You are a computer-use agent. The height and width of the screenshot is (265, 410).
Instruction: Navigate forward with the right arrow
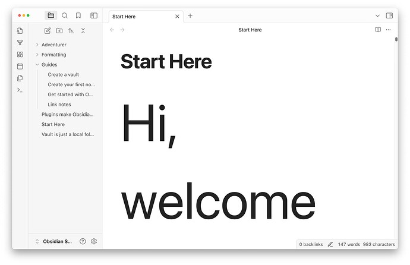122,30
